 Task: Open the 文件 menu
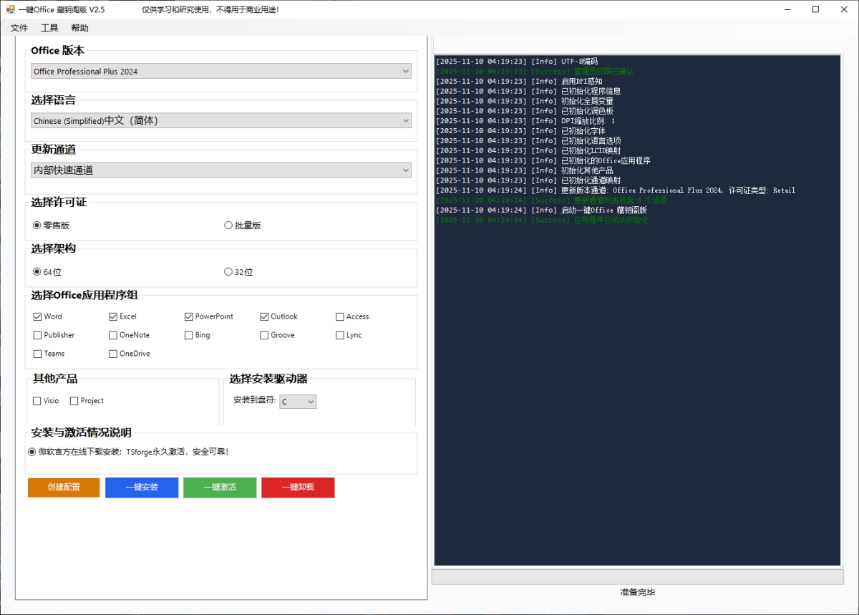click(x=19, y=27)
